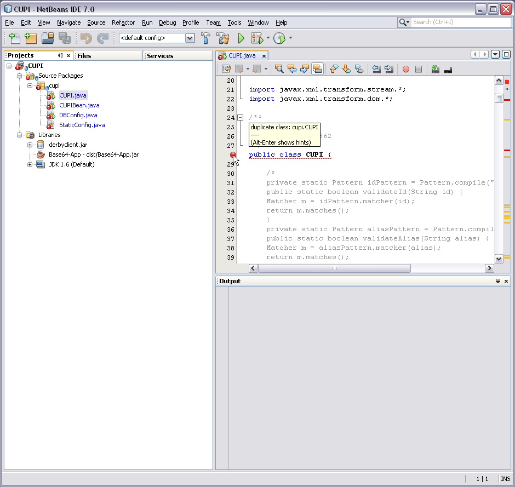This screenshot has width=515, height=487.
Task: Click the Save All toolbar icon
Action: coord(65,38)
